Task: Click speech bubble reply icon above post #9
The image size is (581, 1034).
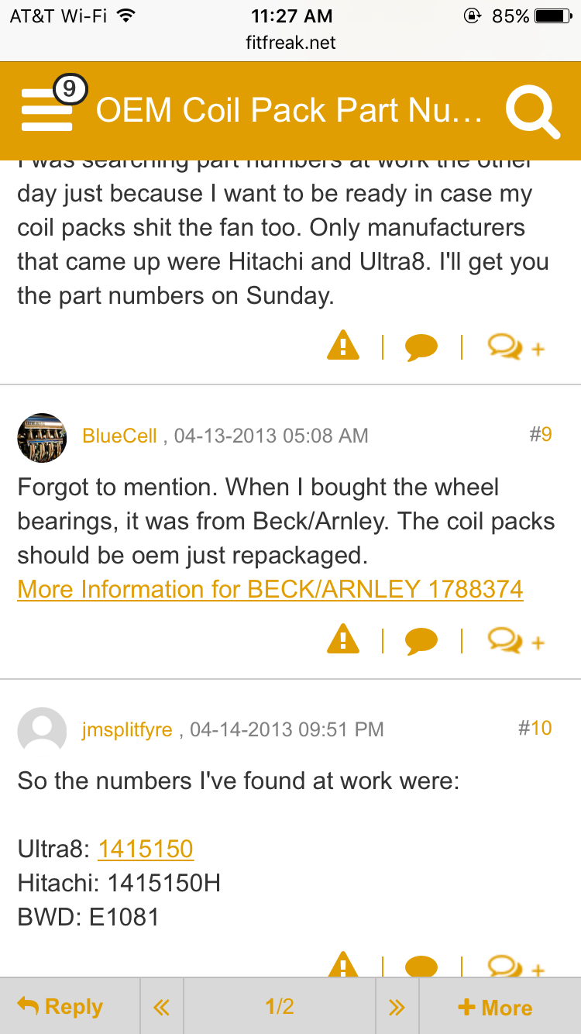Action: coord(421,347)
